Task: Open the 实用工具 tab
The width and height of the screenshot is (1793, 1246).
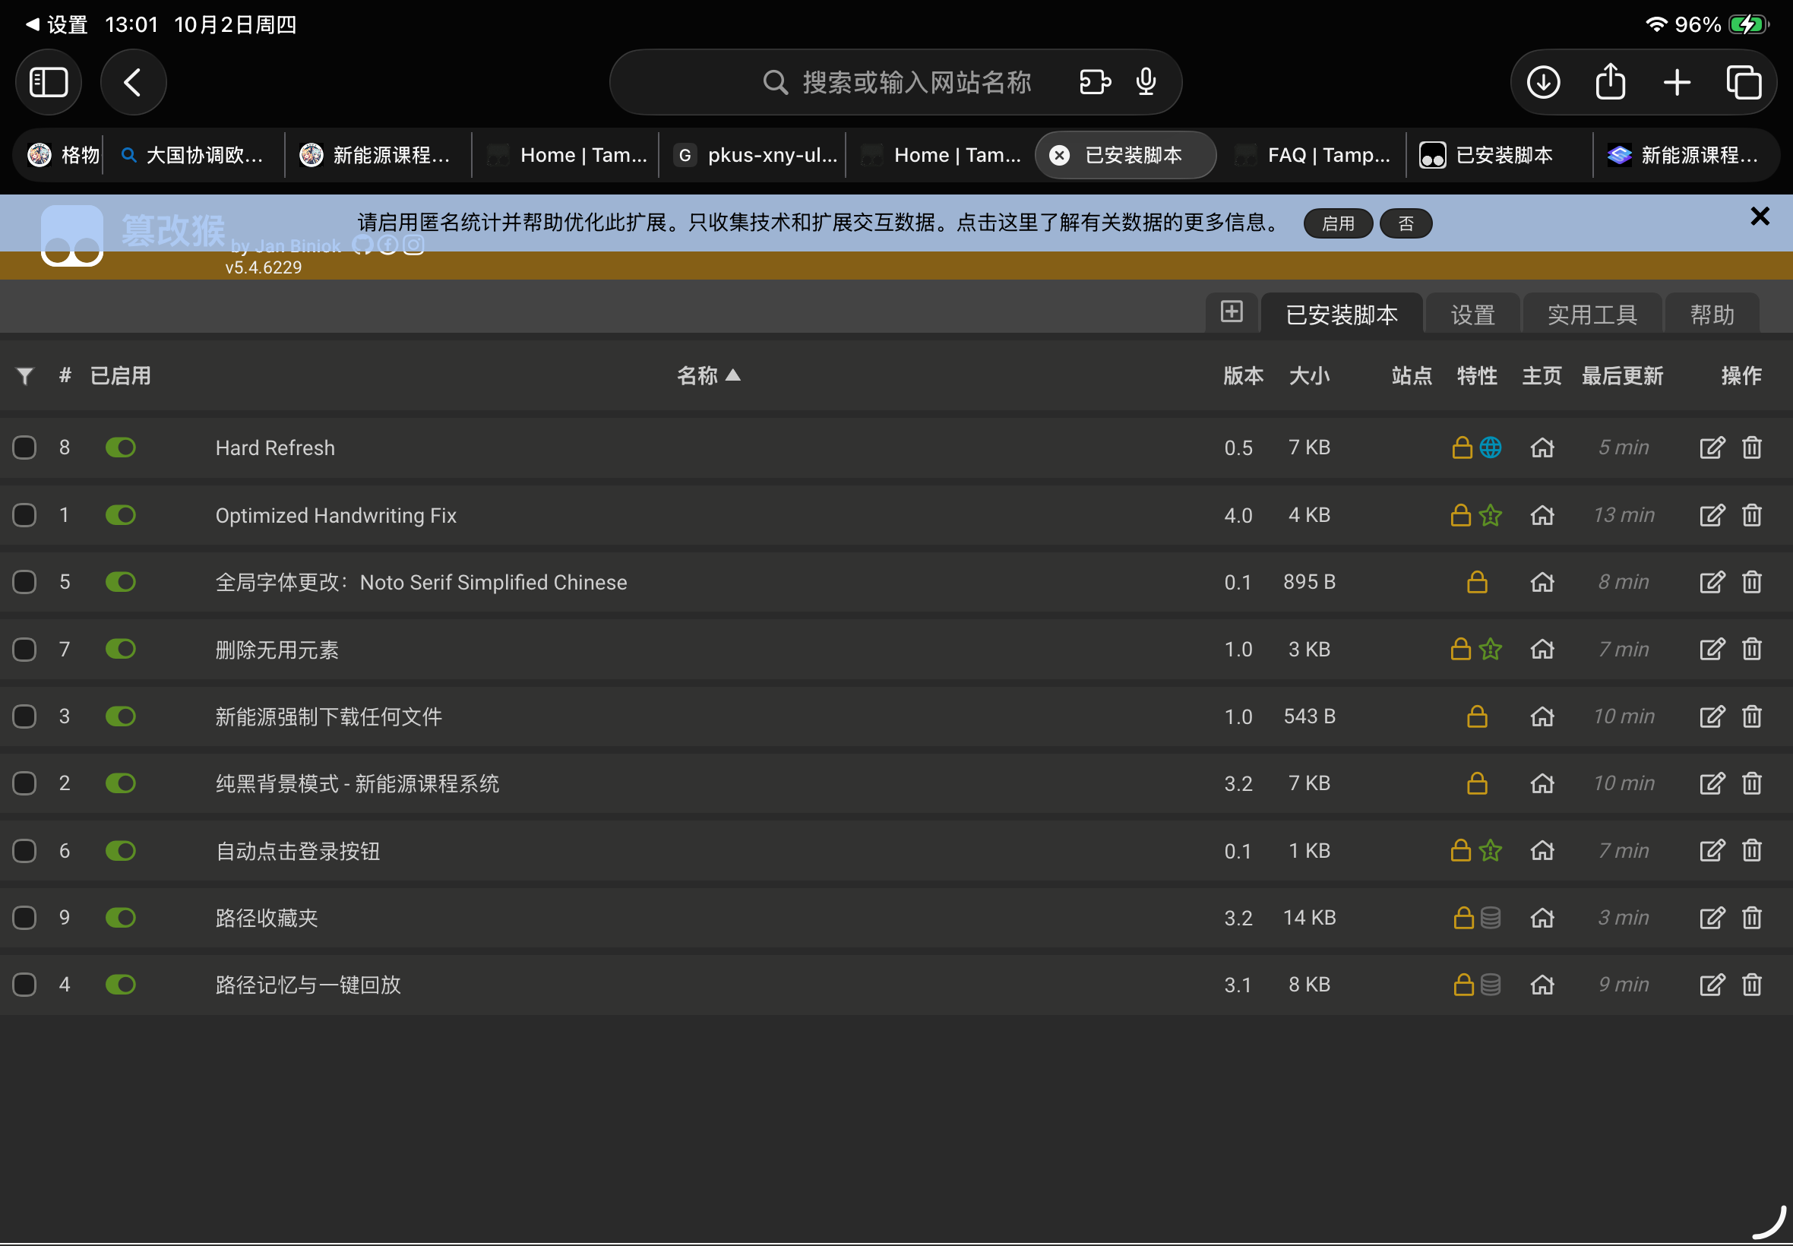Action: 1592,315
